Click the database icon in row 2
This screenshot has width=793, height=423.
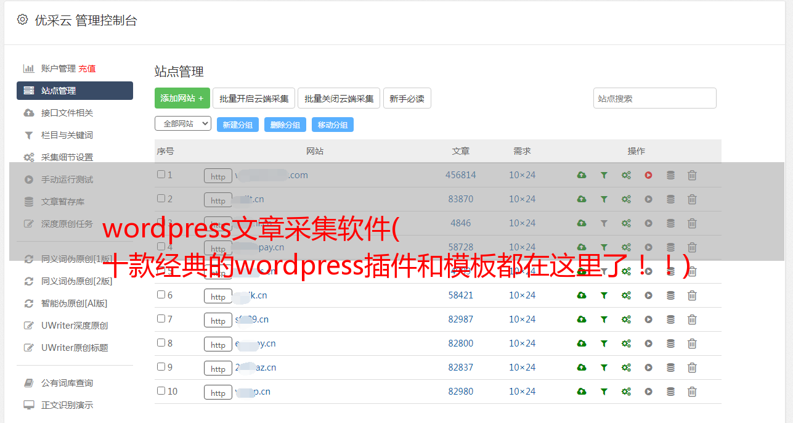click(670, 199)
